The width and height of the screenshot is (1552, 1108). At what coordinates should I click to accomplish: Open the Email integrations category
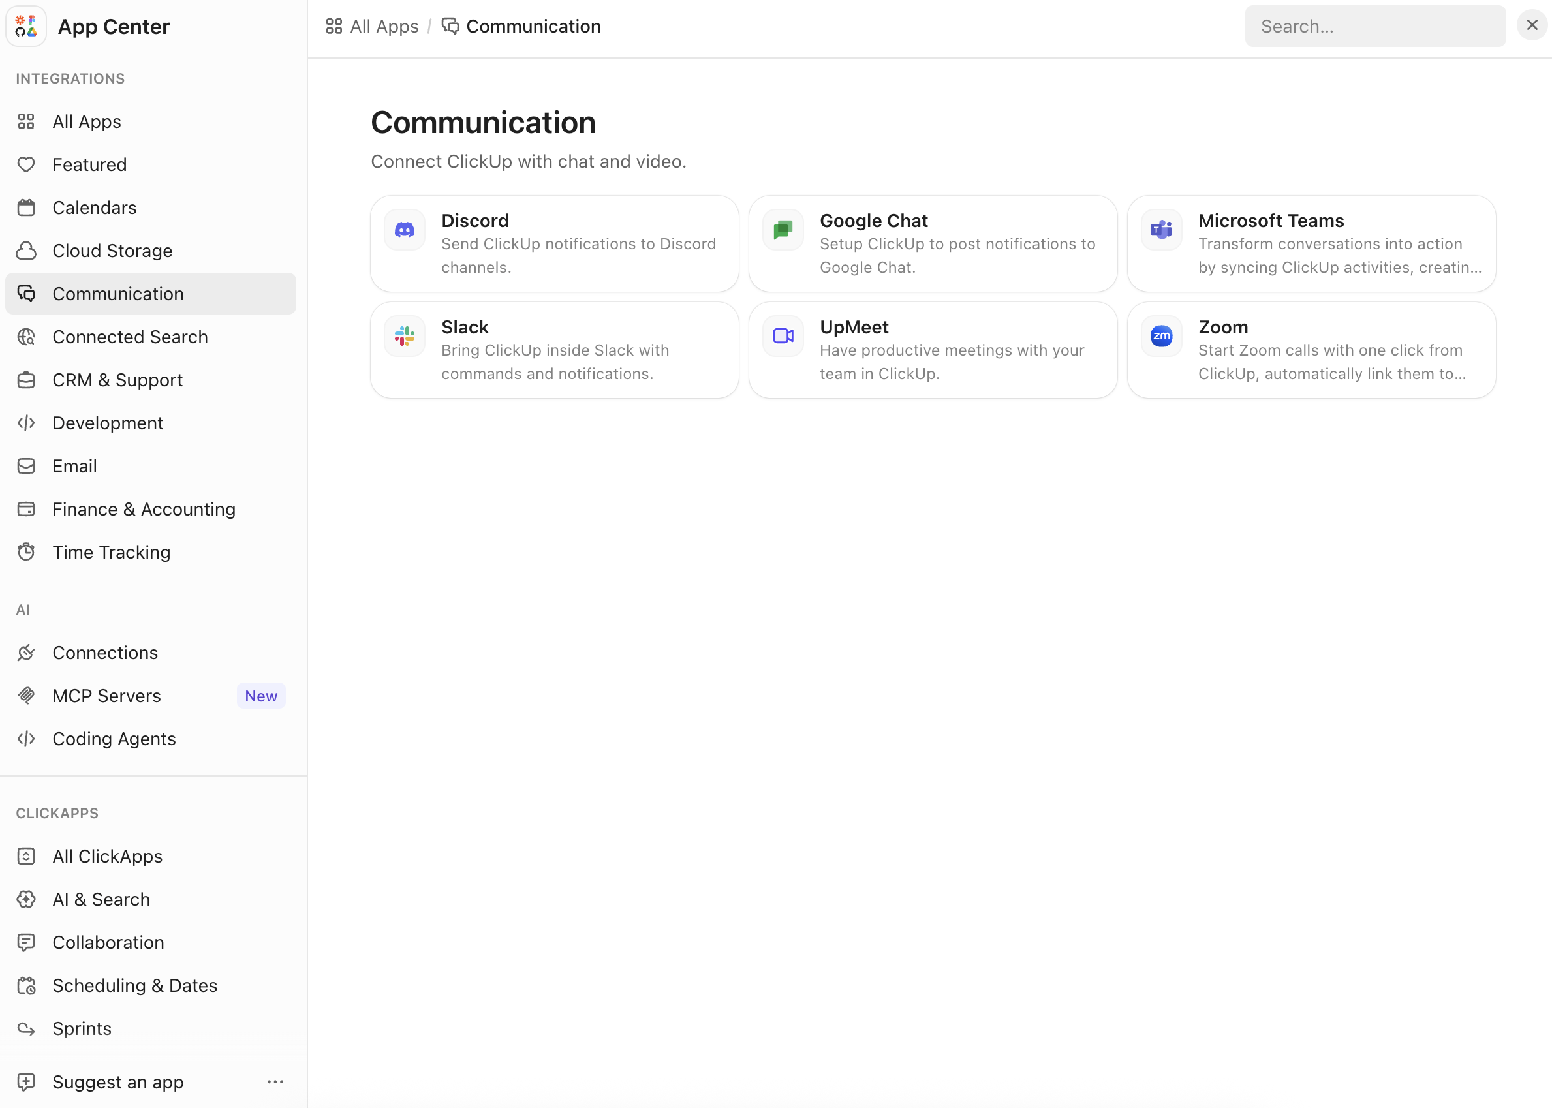click(x=151, y=466)
